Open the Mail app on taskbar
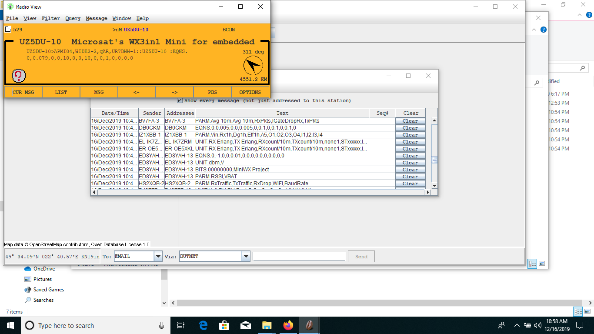The height and width of the screenshot is (334, 594). [245, 325]
